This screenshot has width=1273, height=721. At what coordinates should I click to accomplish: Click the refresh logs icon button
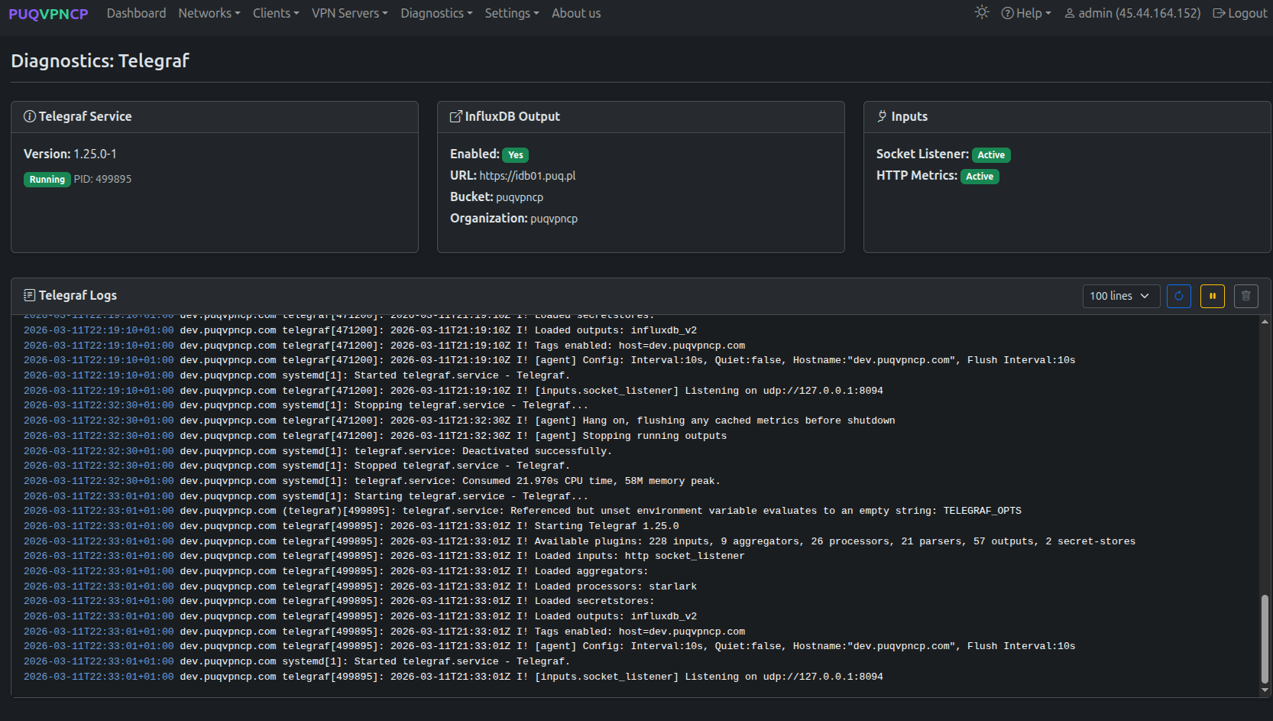(1179, 296)
